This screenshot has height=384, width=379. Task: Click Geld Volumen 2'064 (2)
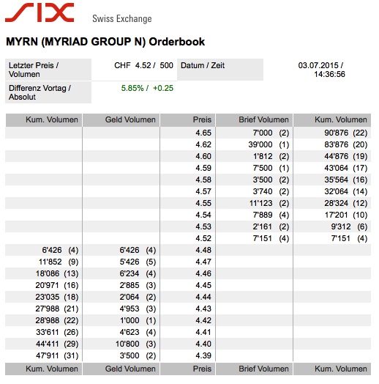[138, 297]
